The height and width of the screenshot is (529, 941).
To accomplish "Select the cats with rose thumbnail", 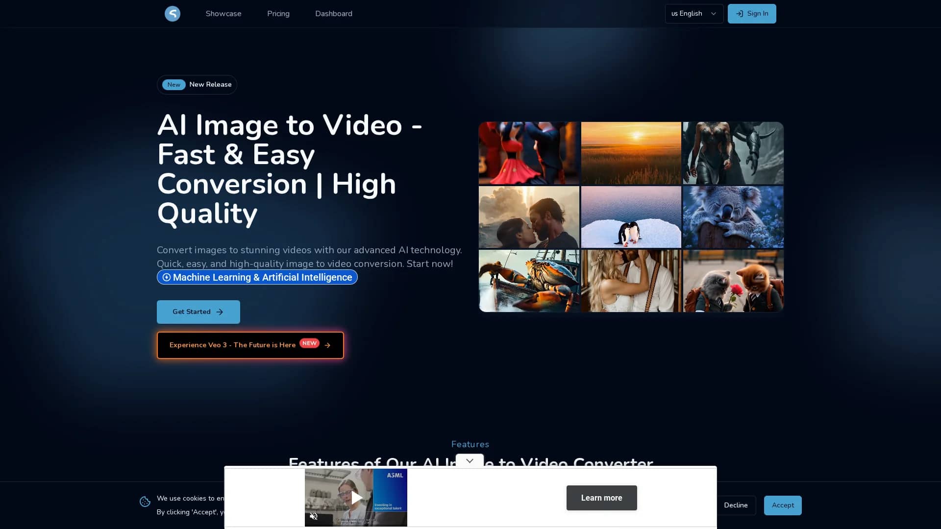I will pos(733,281).
